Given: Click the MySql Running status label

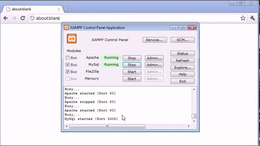Looking at the screenshot, I should [x=111, y=64].
